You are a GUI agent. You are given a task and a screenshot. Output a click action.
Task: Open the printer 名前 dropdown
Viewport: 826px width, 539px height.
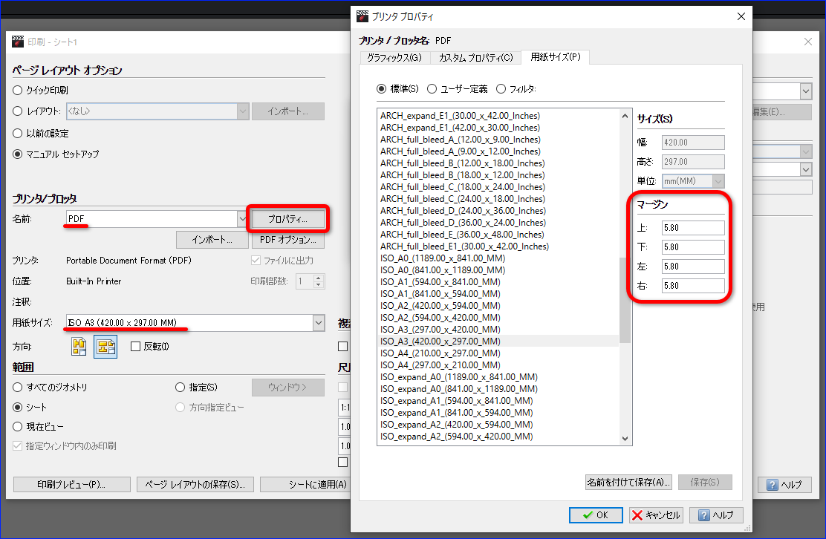click(x=242, y=218)
